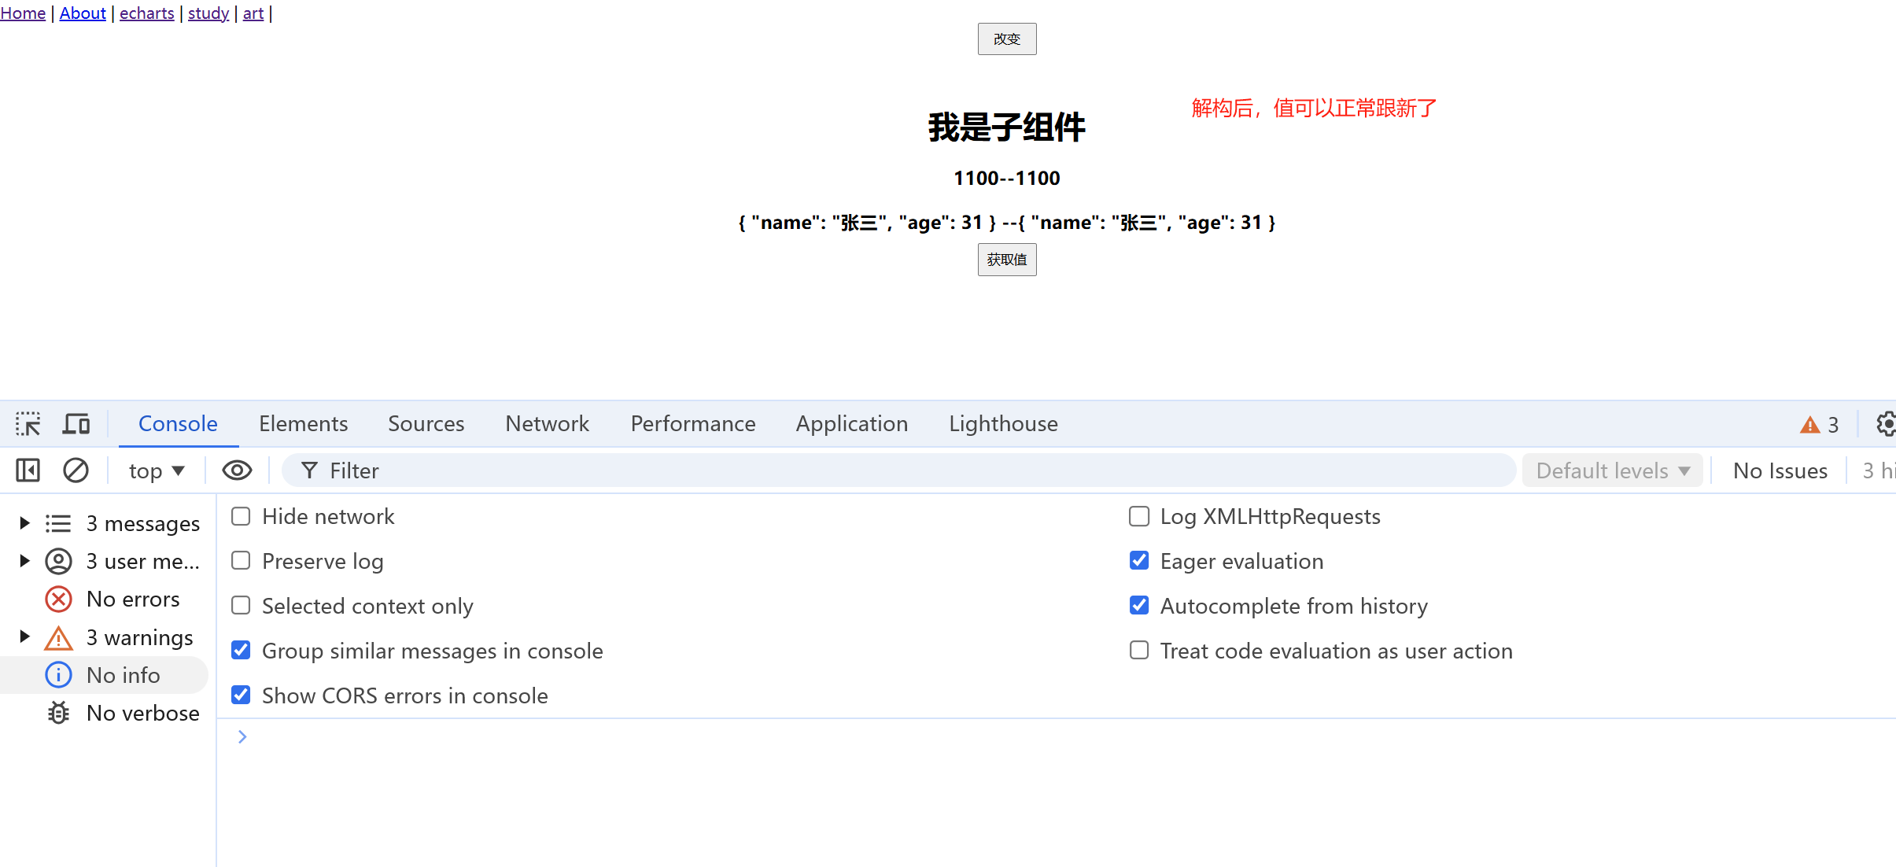Clear the console
The height and width of the screenshot is (867, 1896).
pyautogui.click(x=76, y=470)
